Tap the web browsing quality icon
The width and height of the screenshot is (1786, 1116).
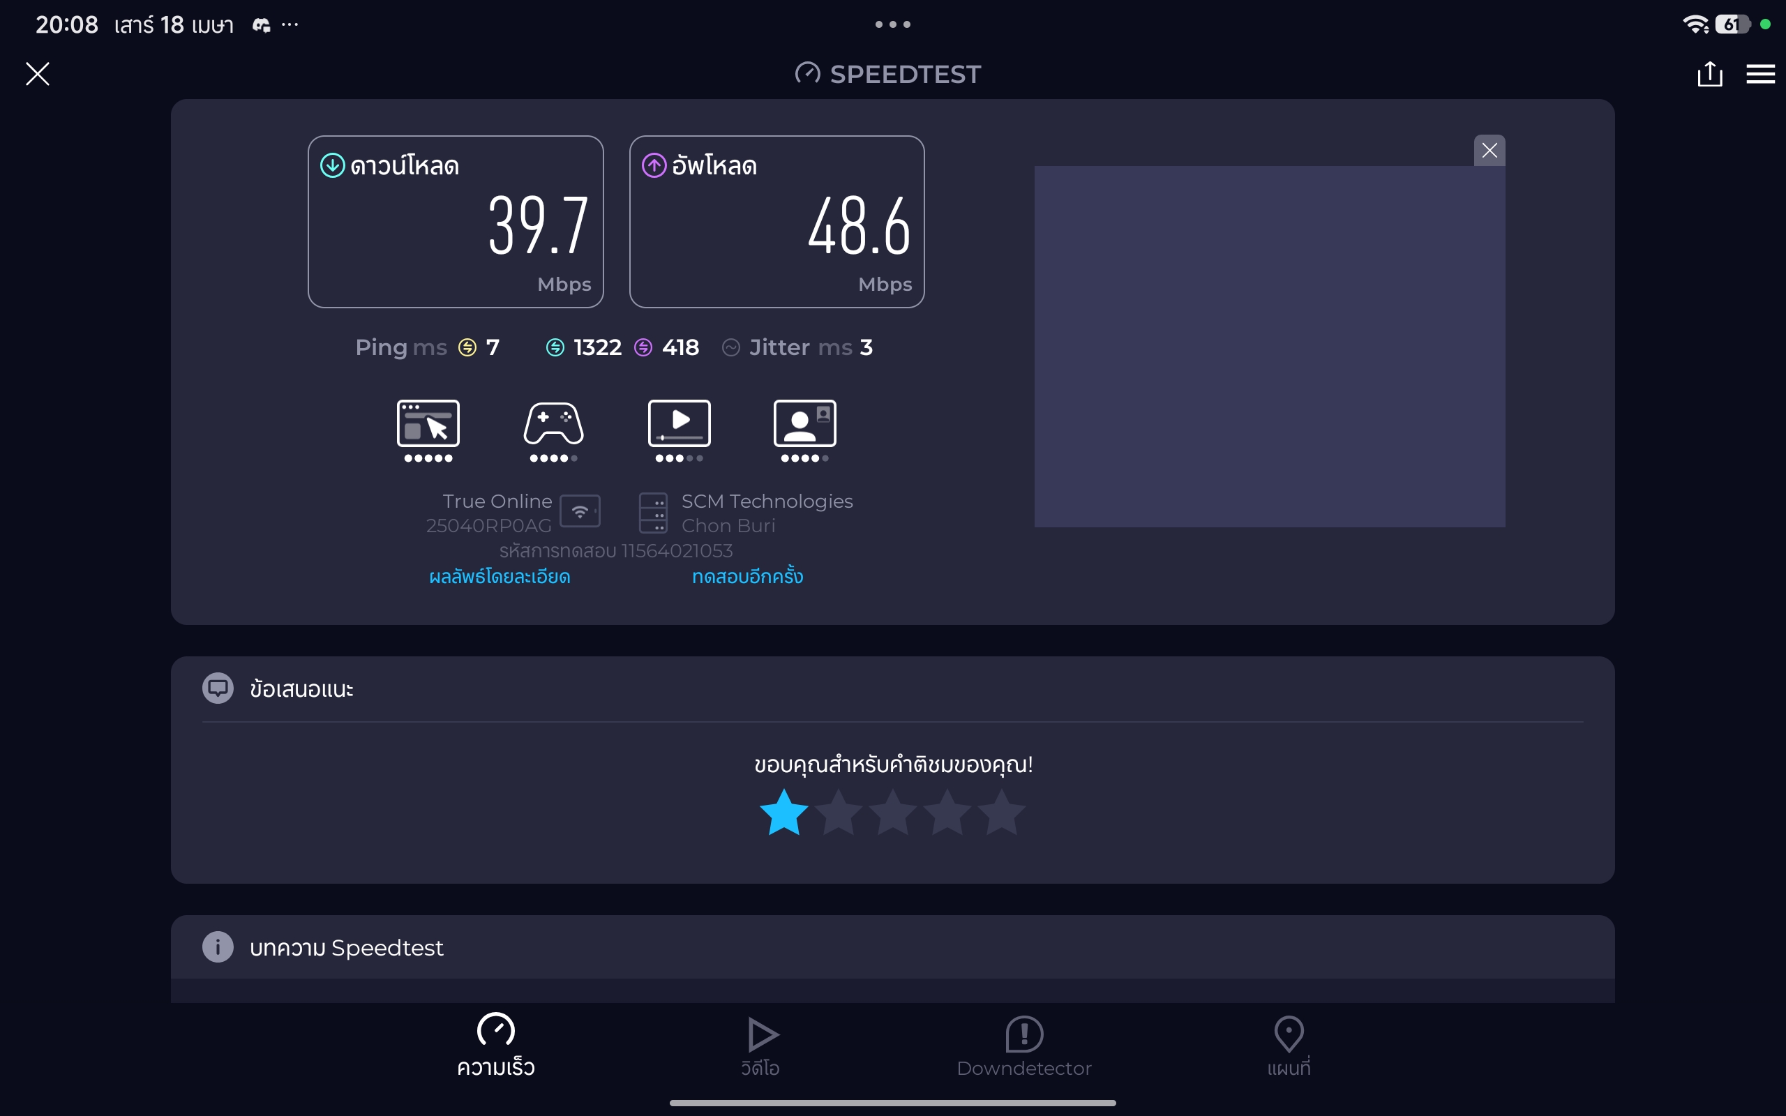click(x=428, y=423)
